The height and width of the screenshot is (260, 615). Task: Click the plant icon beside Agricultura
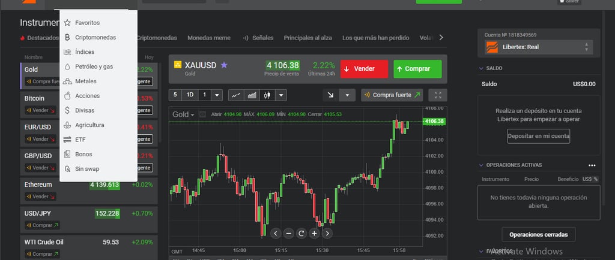point(67,125)
